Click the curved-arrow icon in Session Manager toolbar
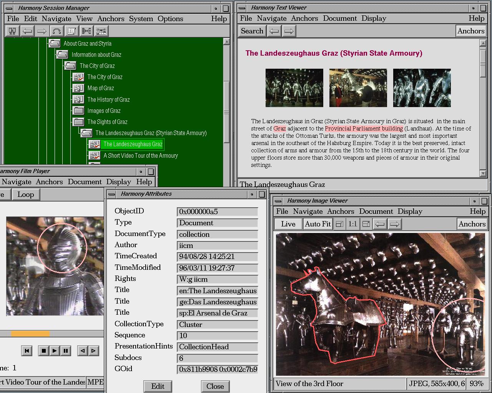Screen dimensions: 492x393 click(57, 31)
